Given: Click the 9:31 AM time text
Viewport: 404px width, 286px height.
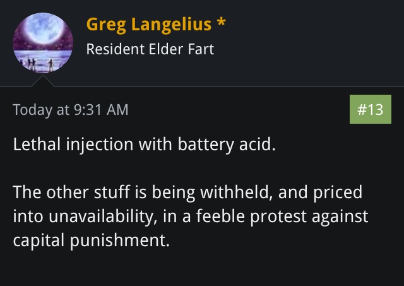Looking at the screenshot, I should 101,109.
